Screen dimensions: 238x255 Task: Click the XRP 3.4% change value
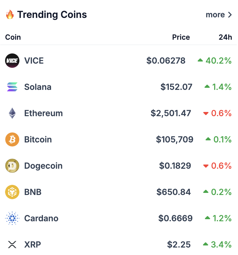pyautogui.click(x=217, y=245)
